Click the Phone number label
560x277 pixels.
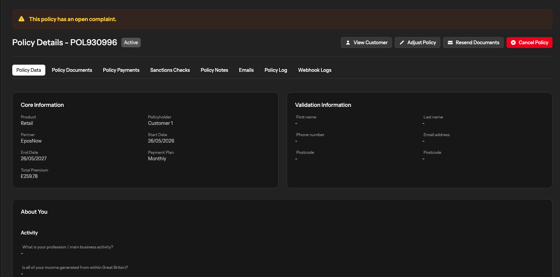(310, 135)
